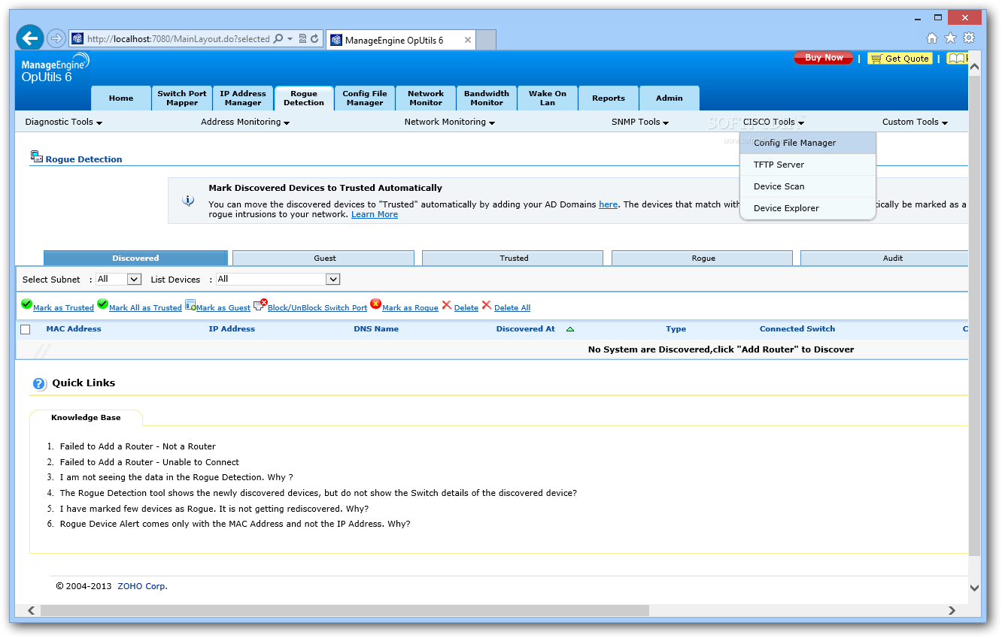The height and width of the screenshot is (638, 1002).
Task: Open the Network Monitor tab
Action: tap(426, 98)
